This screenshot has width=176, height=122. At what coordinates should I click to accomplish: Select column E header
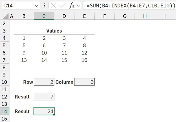point(84,16)
